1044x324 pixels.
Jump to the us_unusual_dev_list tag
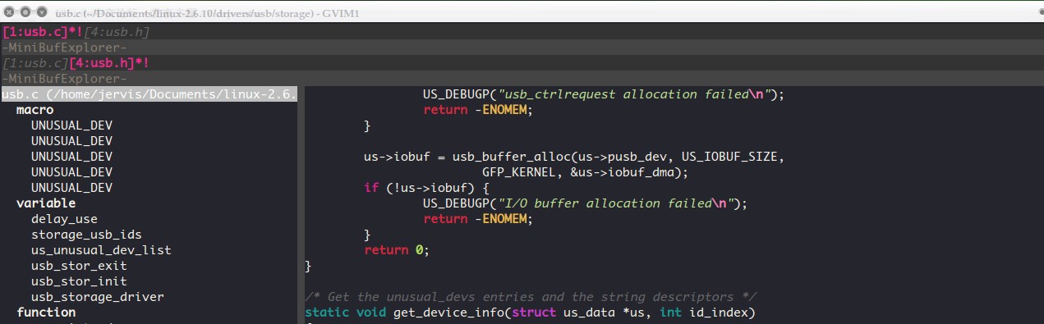coord(101,250)
